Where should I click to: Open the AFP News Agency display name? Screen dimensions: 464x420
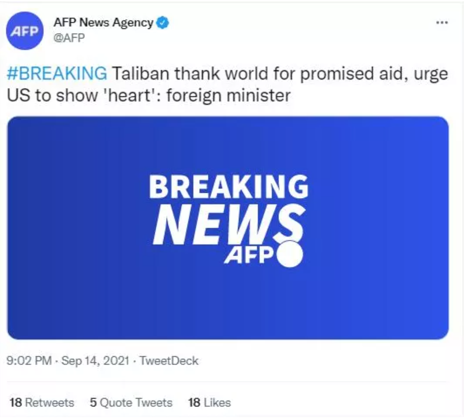coord(103,23)
